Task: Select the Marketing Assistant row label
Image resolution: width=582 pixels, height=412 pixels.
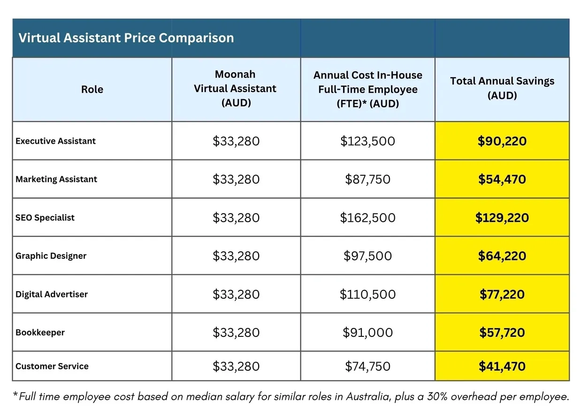Action: point(56,179)
